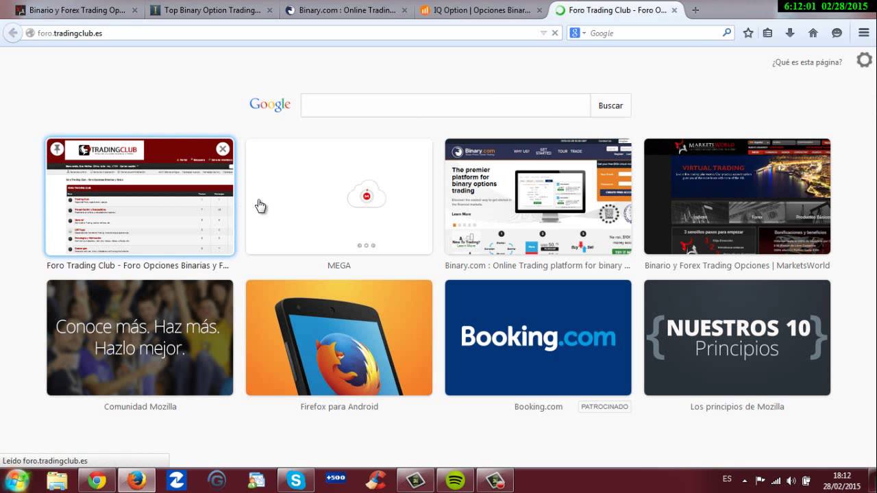Open the Foro Trading Club thumbnail
The width and height of the screenshot is (877, 493).
[x=140, y=197]
